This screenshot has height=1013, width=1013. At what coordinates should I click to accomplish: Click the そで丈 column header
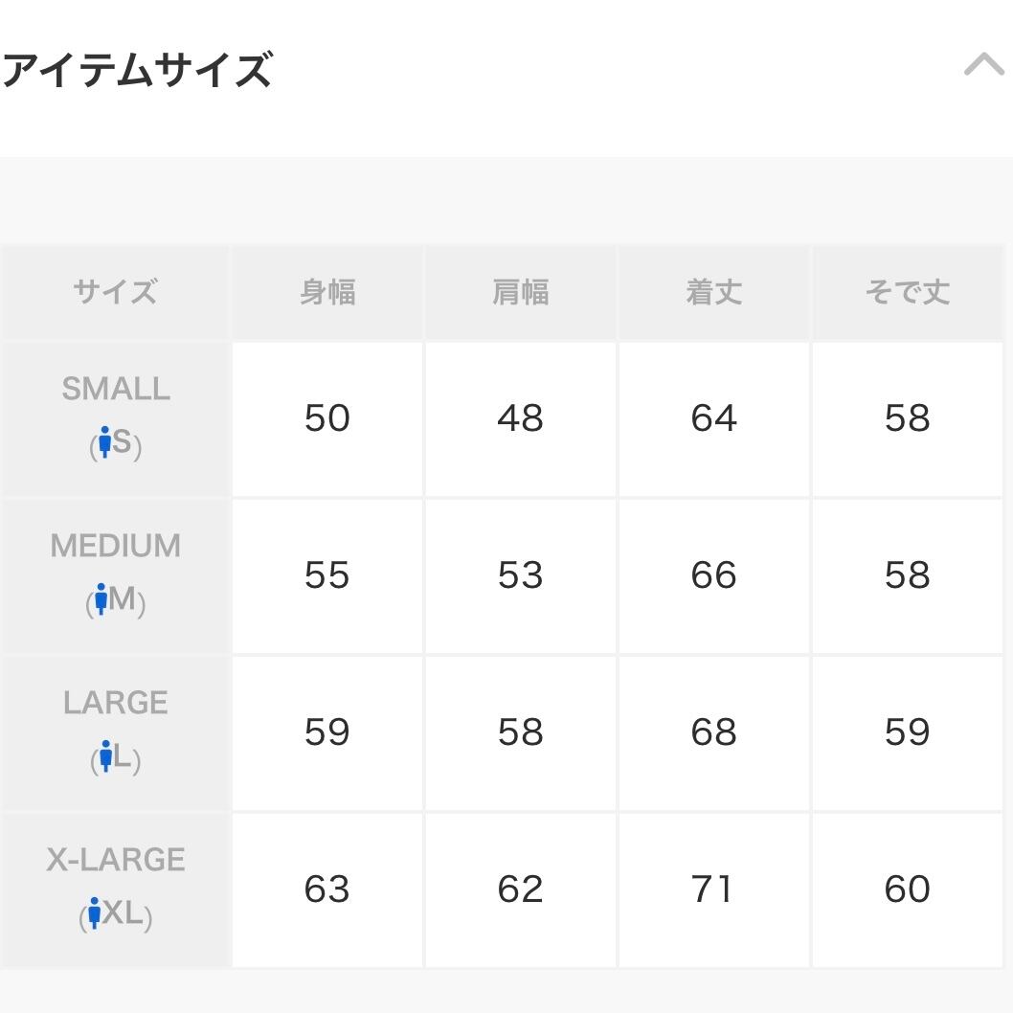(x=907, y=292)
